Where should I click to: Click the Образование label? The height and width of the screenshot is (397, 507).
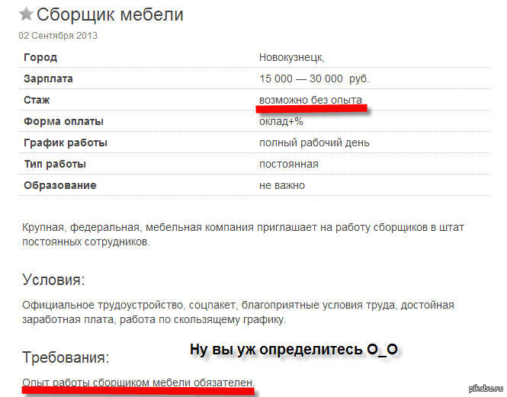coord(60,185)
